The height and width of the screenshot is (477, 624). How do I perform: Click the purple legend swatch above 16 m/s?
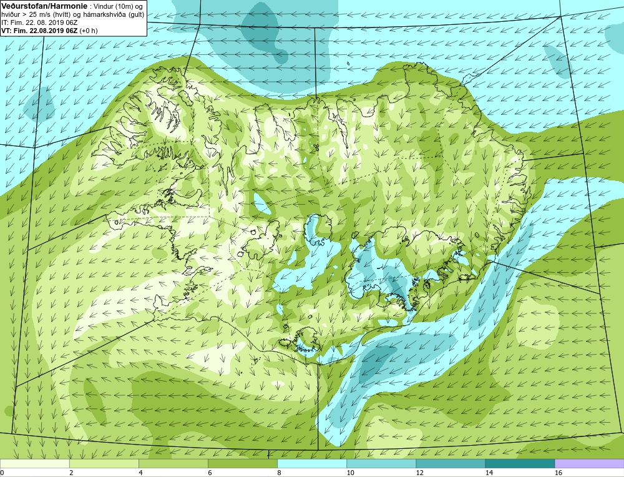589,463
